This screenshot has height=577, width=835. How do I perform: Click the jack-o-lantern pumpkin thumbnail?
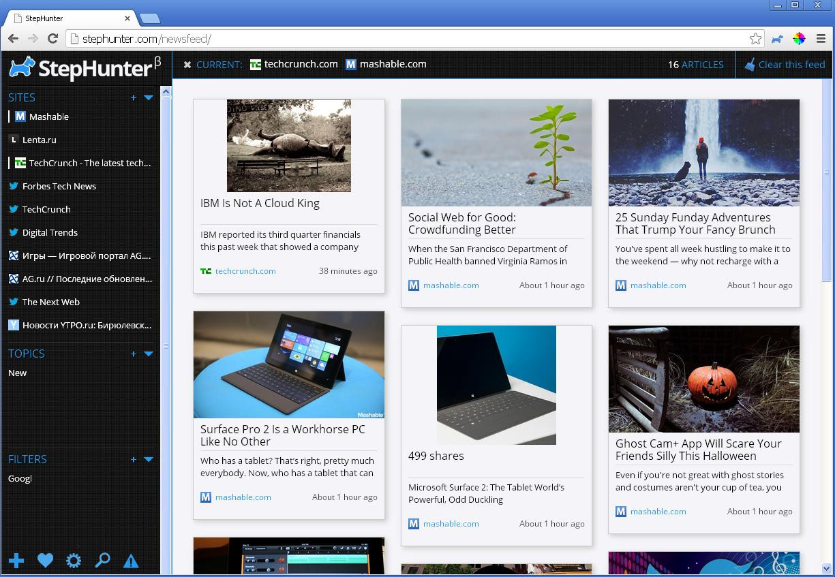[704, 379]
